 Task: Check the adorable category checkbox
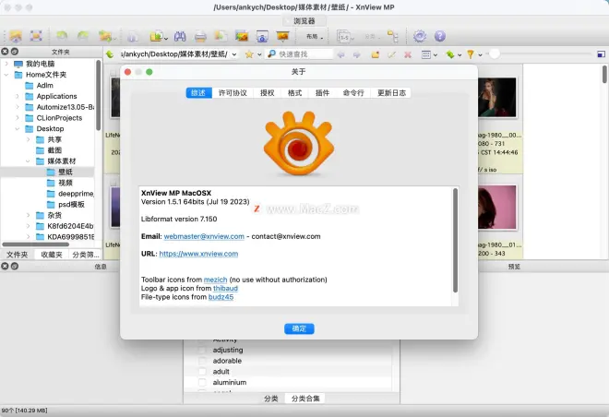[202, 361]
